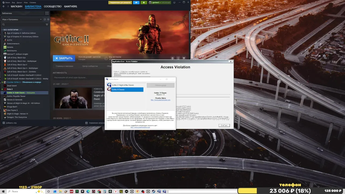Viewport: 345px width, 194px height.
Task: Open Microsoft Edge icon in taskbar
Action: [x=88, y=192]
